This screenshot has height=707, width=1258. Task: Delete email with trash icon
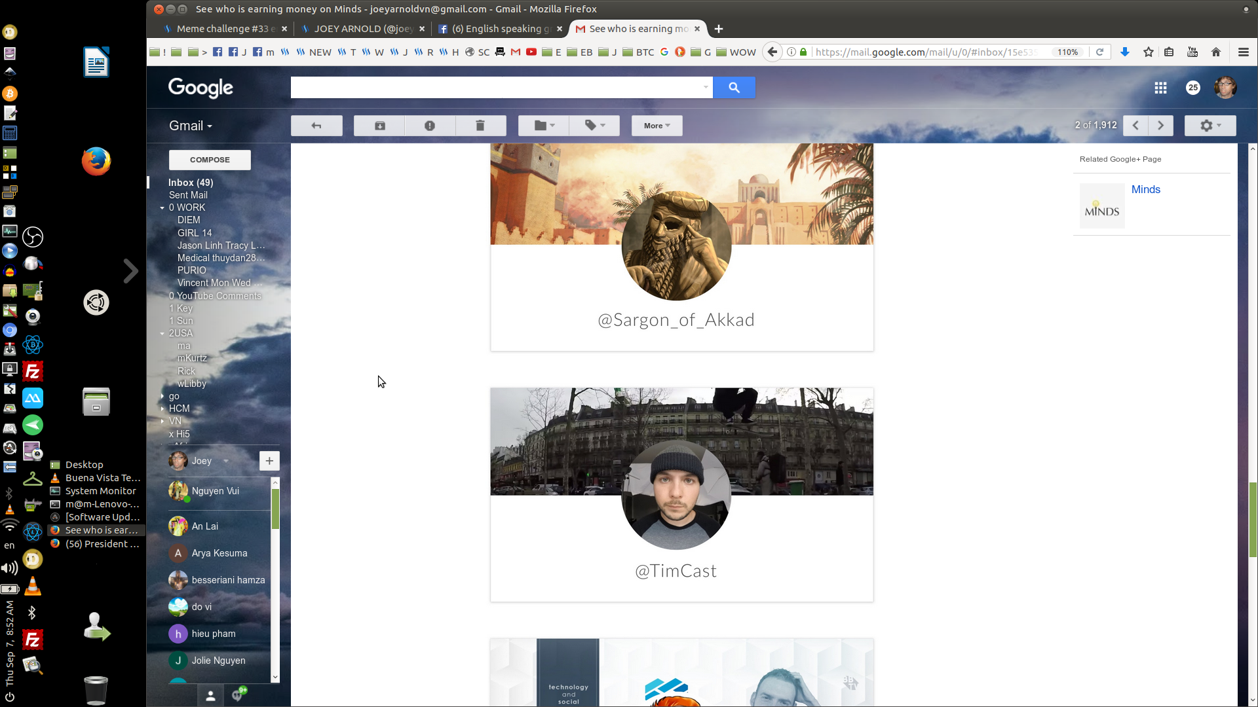tap(480, 126)
